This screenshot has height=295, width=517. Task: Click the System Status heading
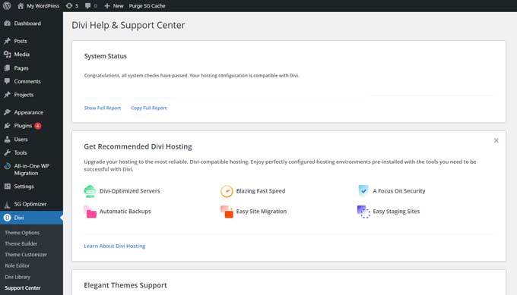(105, 56)
